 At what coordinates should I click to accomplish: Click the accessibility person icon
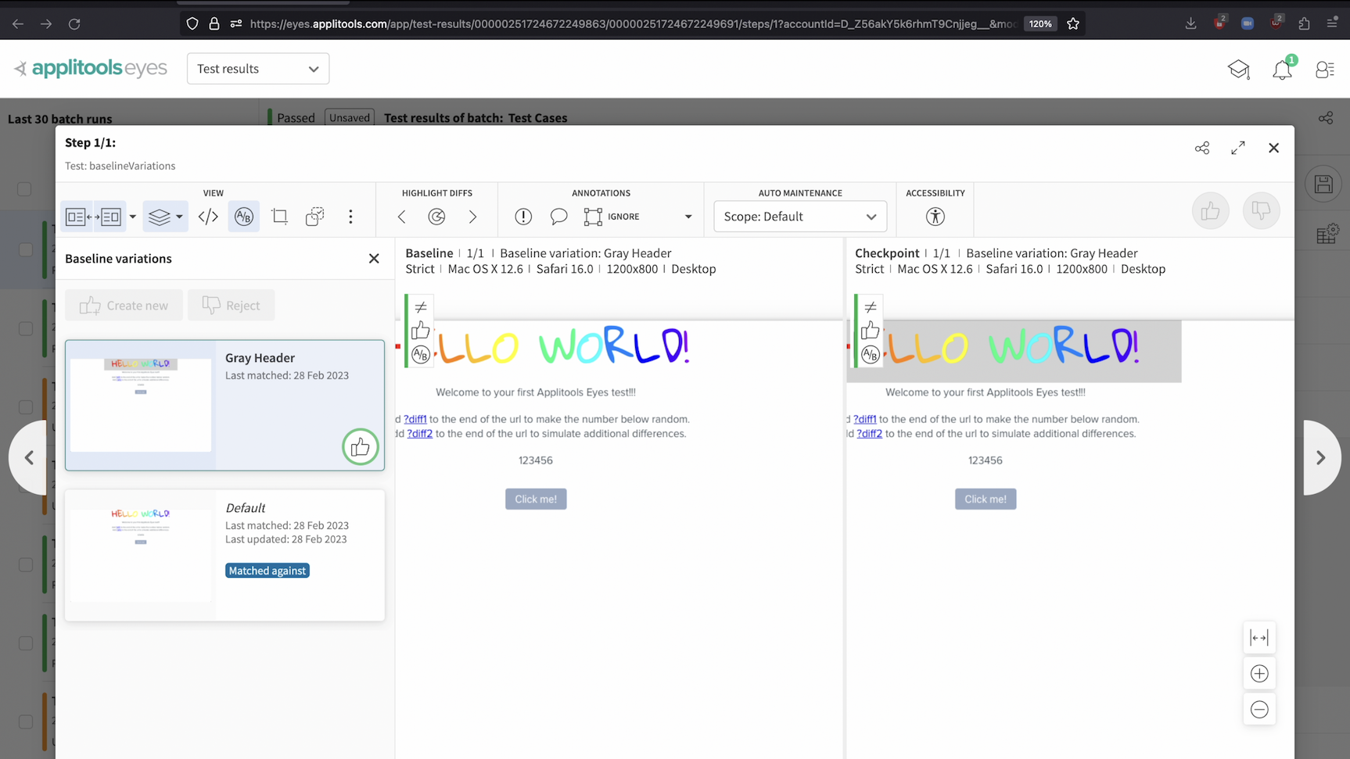pyautogui.click(x=935, y=217)
